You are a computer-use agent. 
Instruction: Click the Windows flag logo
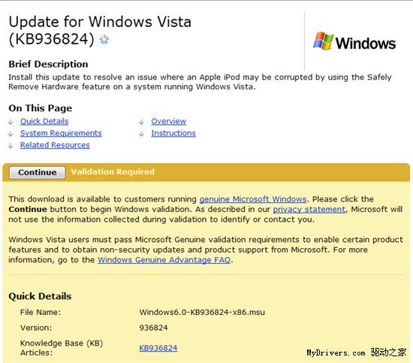click(x=323, y=41)
